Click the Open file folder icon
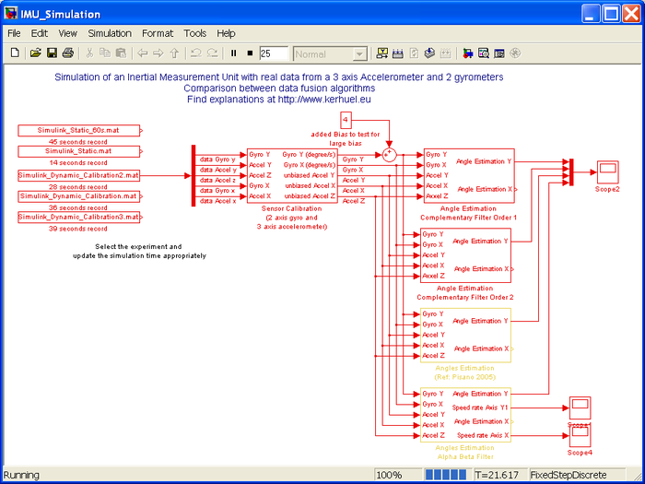645x484 pixels. click(x=35, y=53)
